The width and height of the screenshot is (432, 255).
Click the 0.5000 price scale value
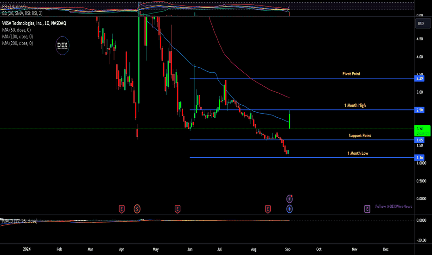point(421,181)
